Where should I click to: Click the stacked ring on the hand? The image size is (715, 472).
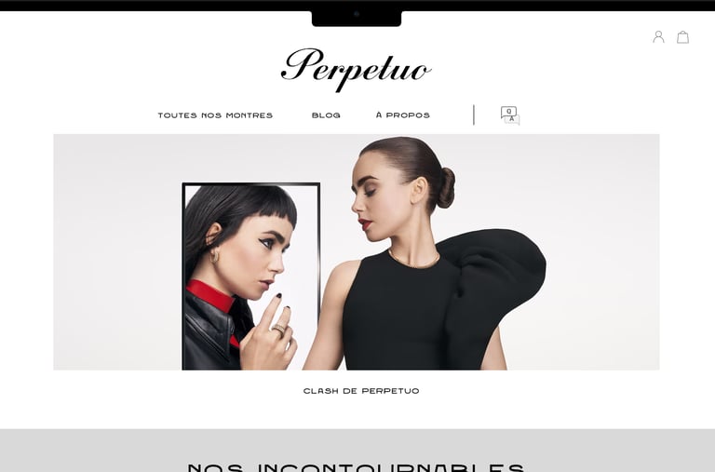click(279, 330)
